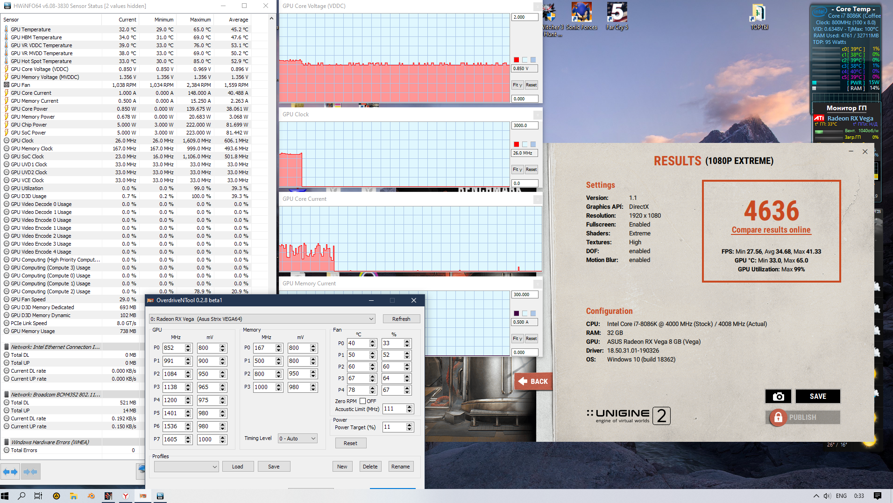Show hidden system tray icons
The width and height of the screenshot is (893, 503).
tap(816, 496)
